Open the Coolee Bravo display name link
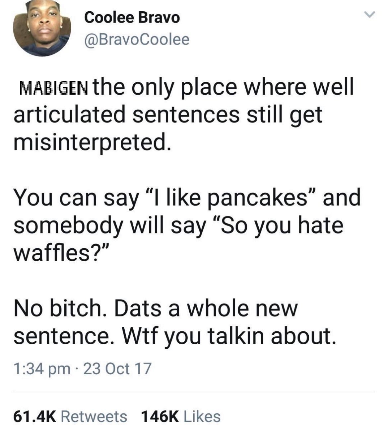This screenshot has width=388, height=430. tap(132, 18)
